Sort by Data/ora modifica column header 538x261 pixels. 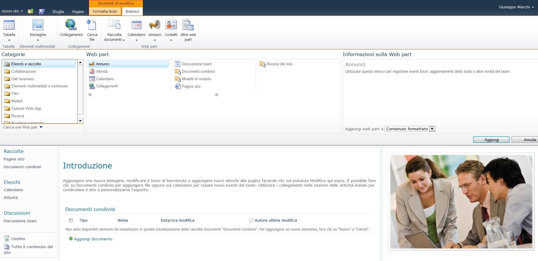178,220
